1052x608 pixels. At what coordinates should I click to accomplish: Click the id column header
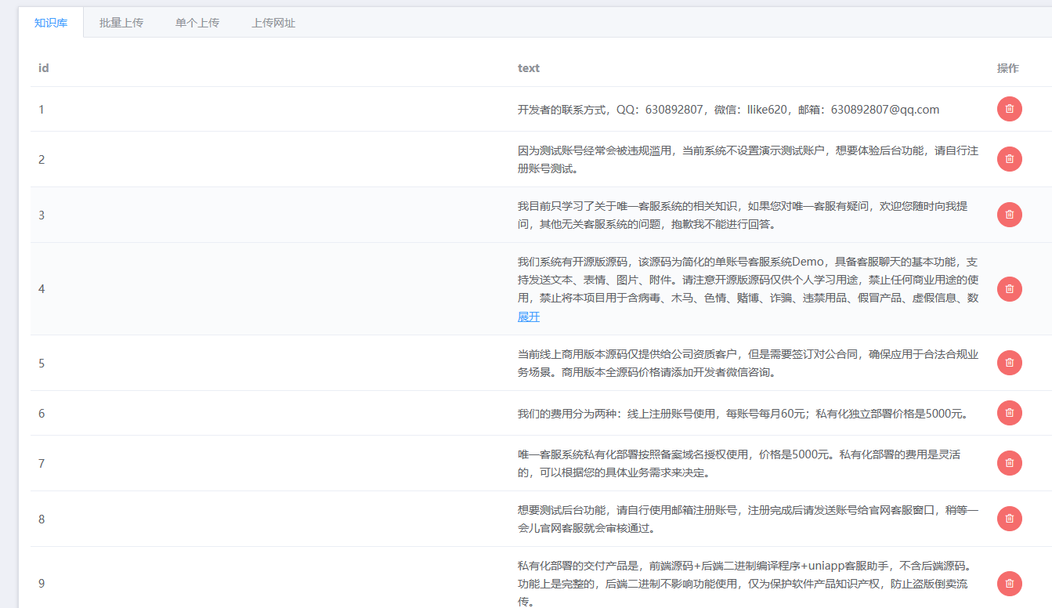[x=44, y=68]
